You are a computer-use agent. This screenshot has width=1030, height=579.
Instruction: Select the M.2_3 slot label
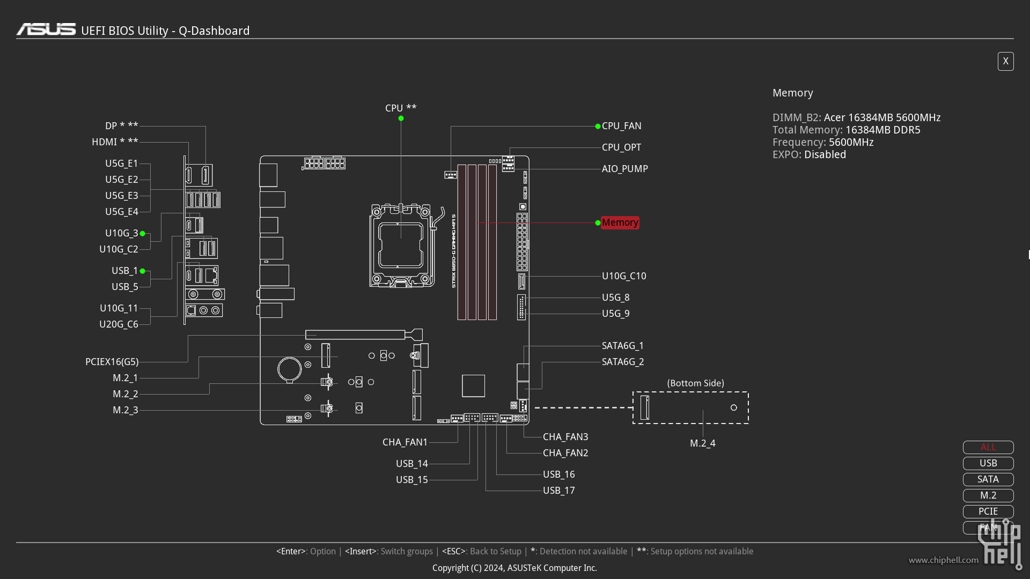click(126, 410)
